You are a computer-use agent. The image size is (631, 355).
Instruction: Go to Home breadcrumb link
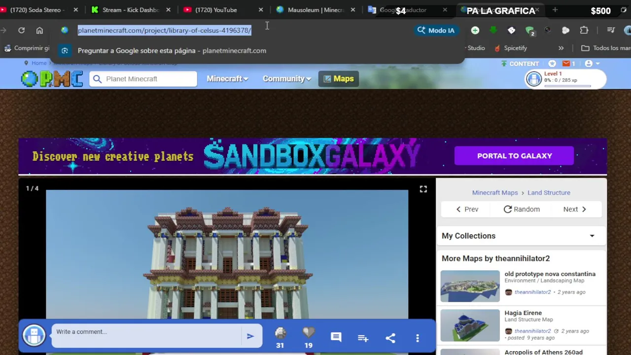coord(39,63)
